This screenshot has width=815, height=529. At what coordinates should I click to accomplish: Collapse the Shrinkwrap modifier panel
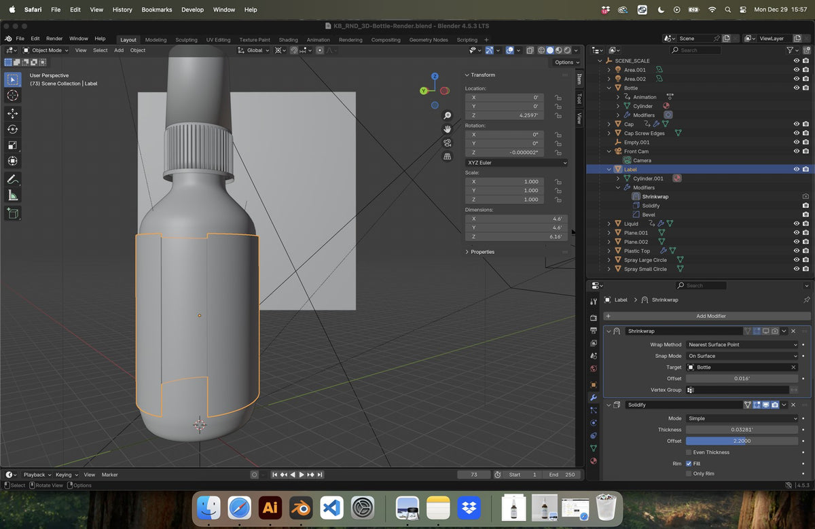point(609,331)
